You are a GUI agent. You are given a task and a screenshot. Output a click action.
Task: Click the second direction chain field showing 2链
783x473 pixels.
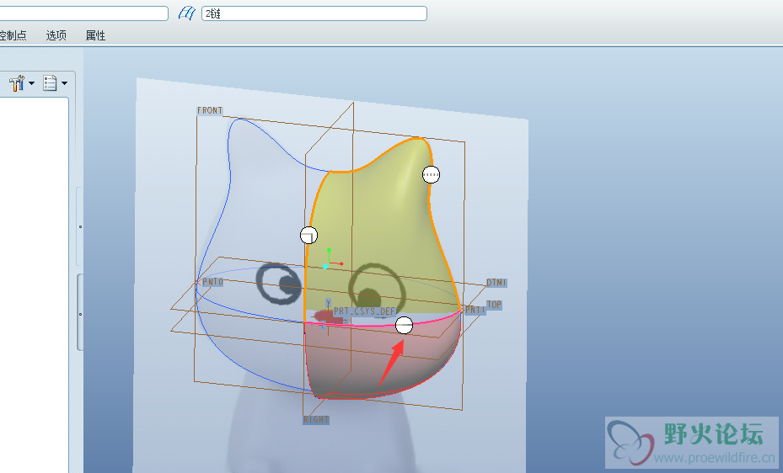314,13
